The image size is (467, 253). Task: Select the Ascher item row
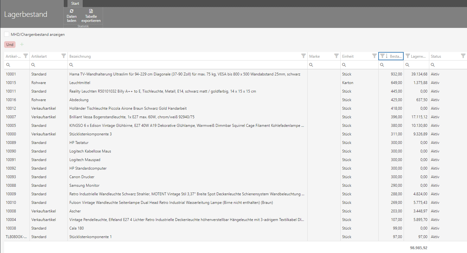pyautogui.click(x=235, y=211)
